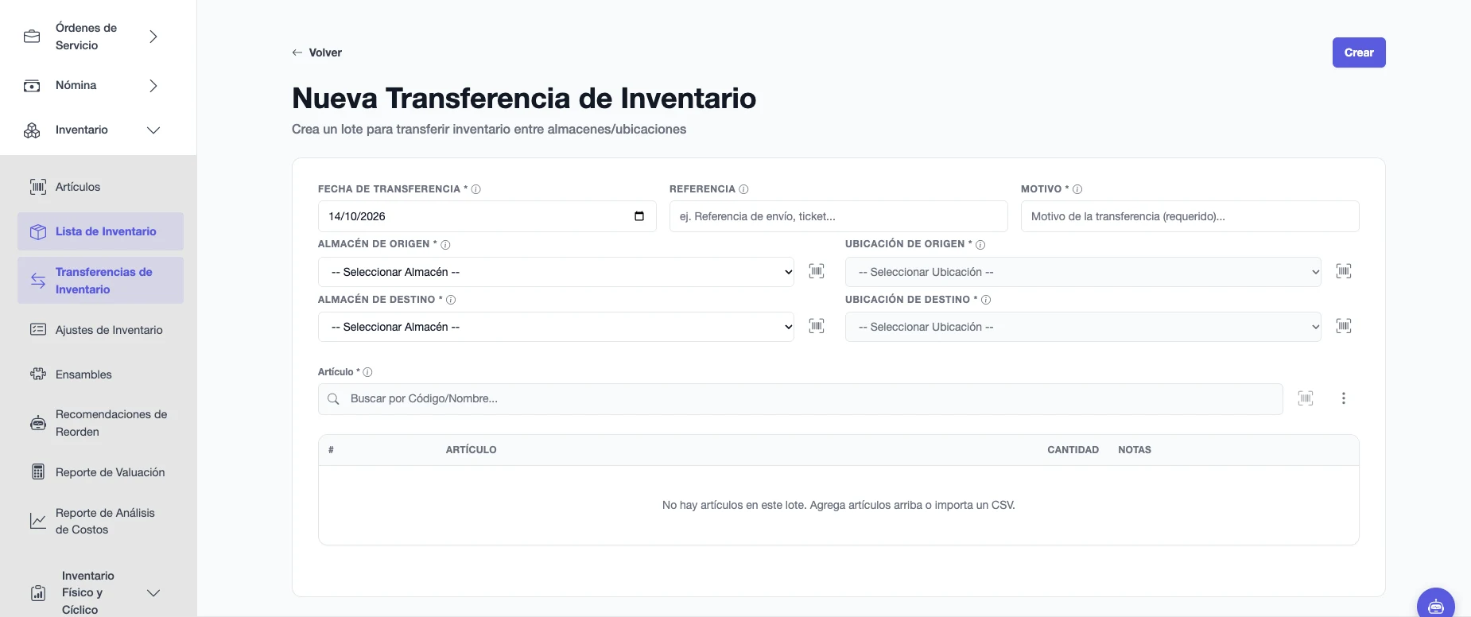This screenshot has width=1471, height=617.
Task: Click the Inventario Físico y Cíclico clipboard icon
Action: pos(38,593)
